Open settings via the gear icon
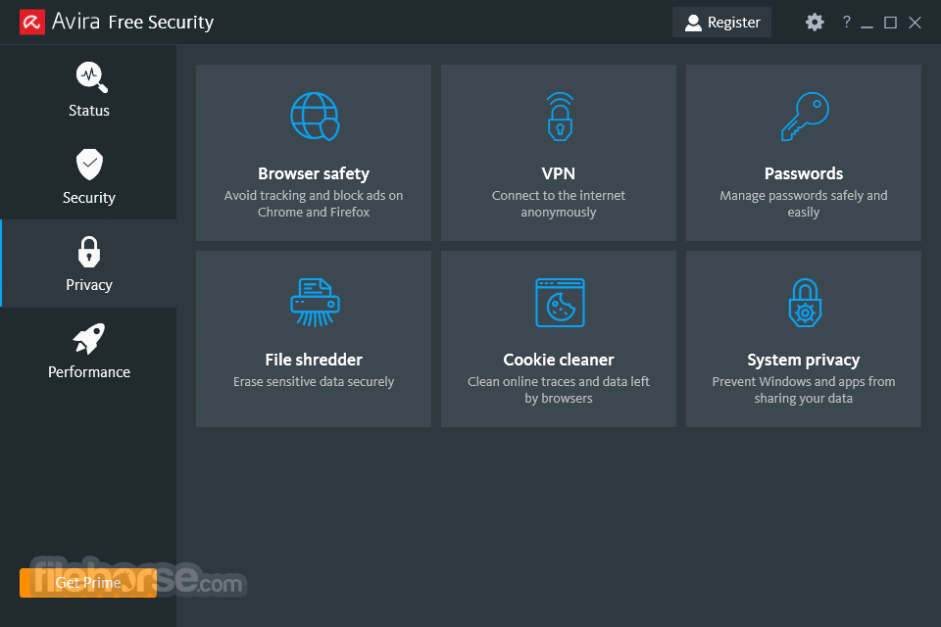 (815, 23)
